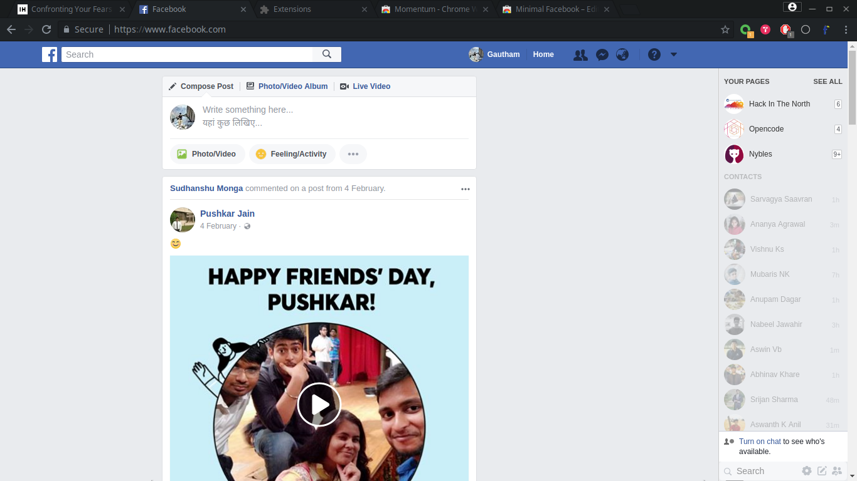Click Pushkar Jain profile picture
The width and height of the screenshot is (857, 481).
[183, 220]
